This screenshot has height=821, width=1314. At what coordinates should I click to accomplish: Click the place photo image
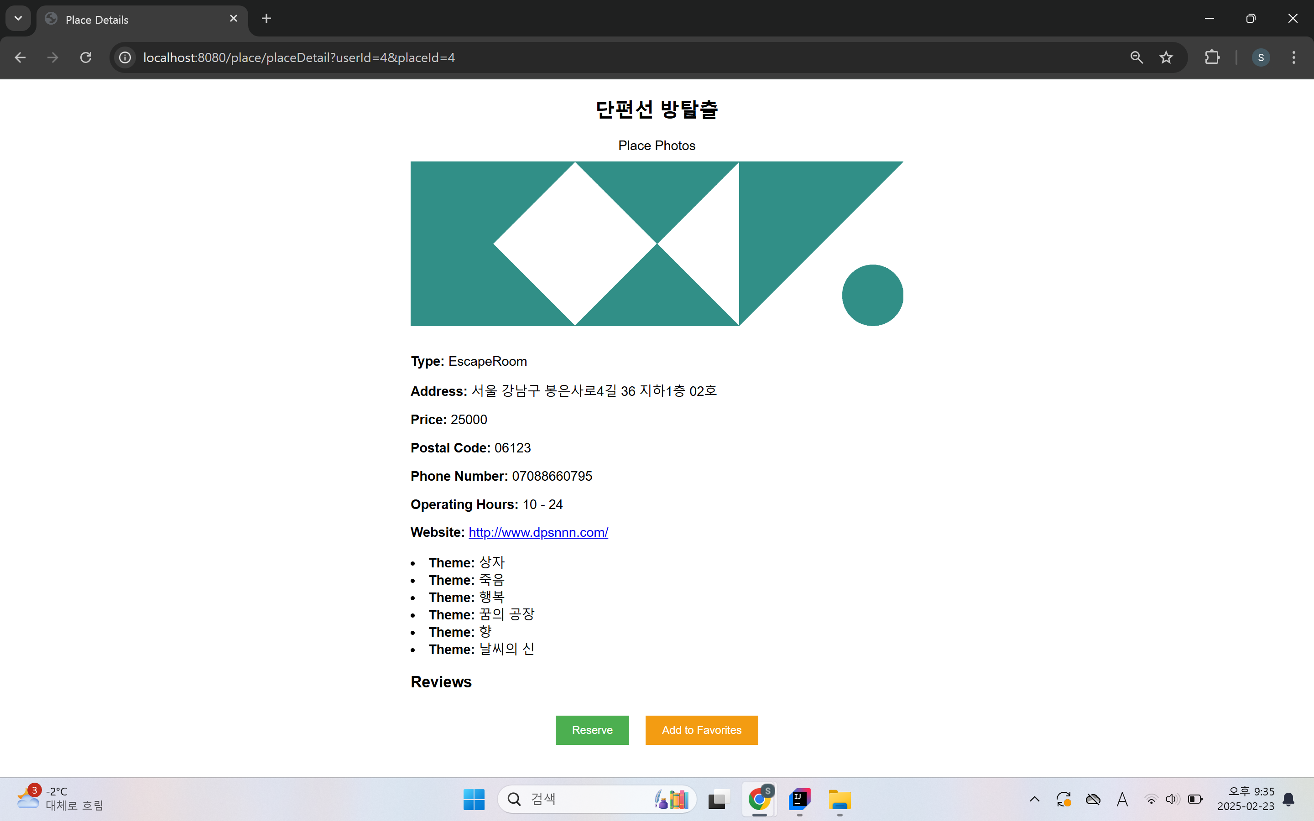(657, 244)
